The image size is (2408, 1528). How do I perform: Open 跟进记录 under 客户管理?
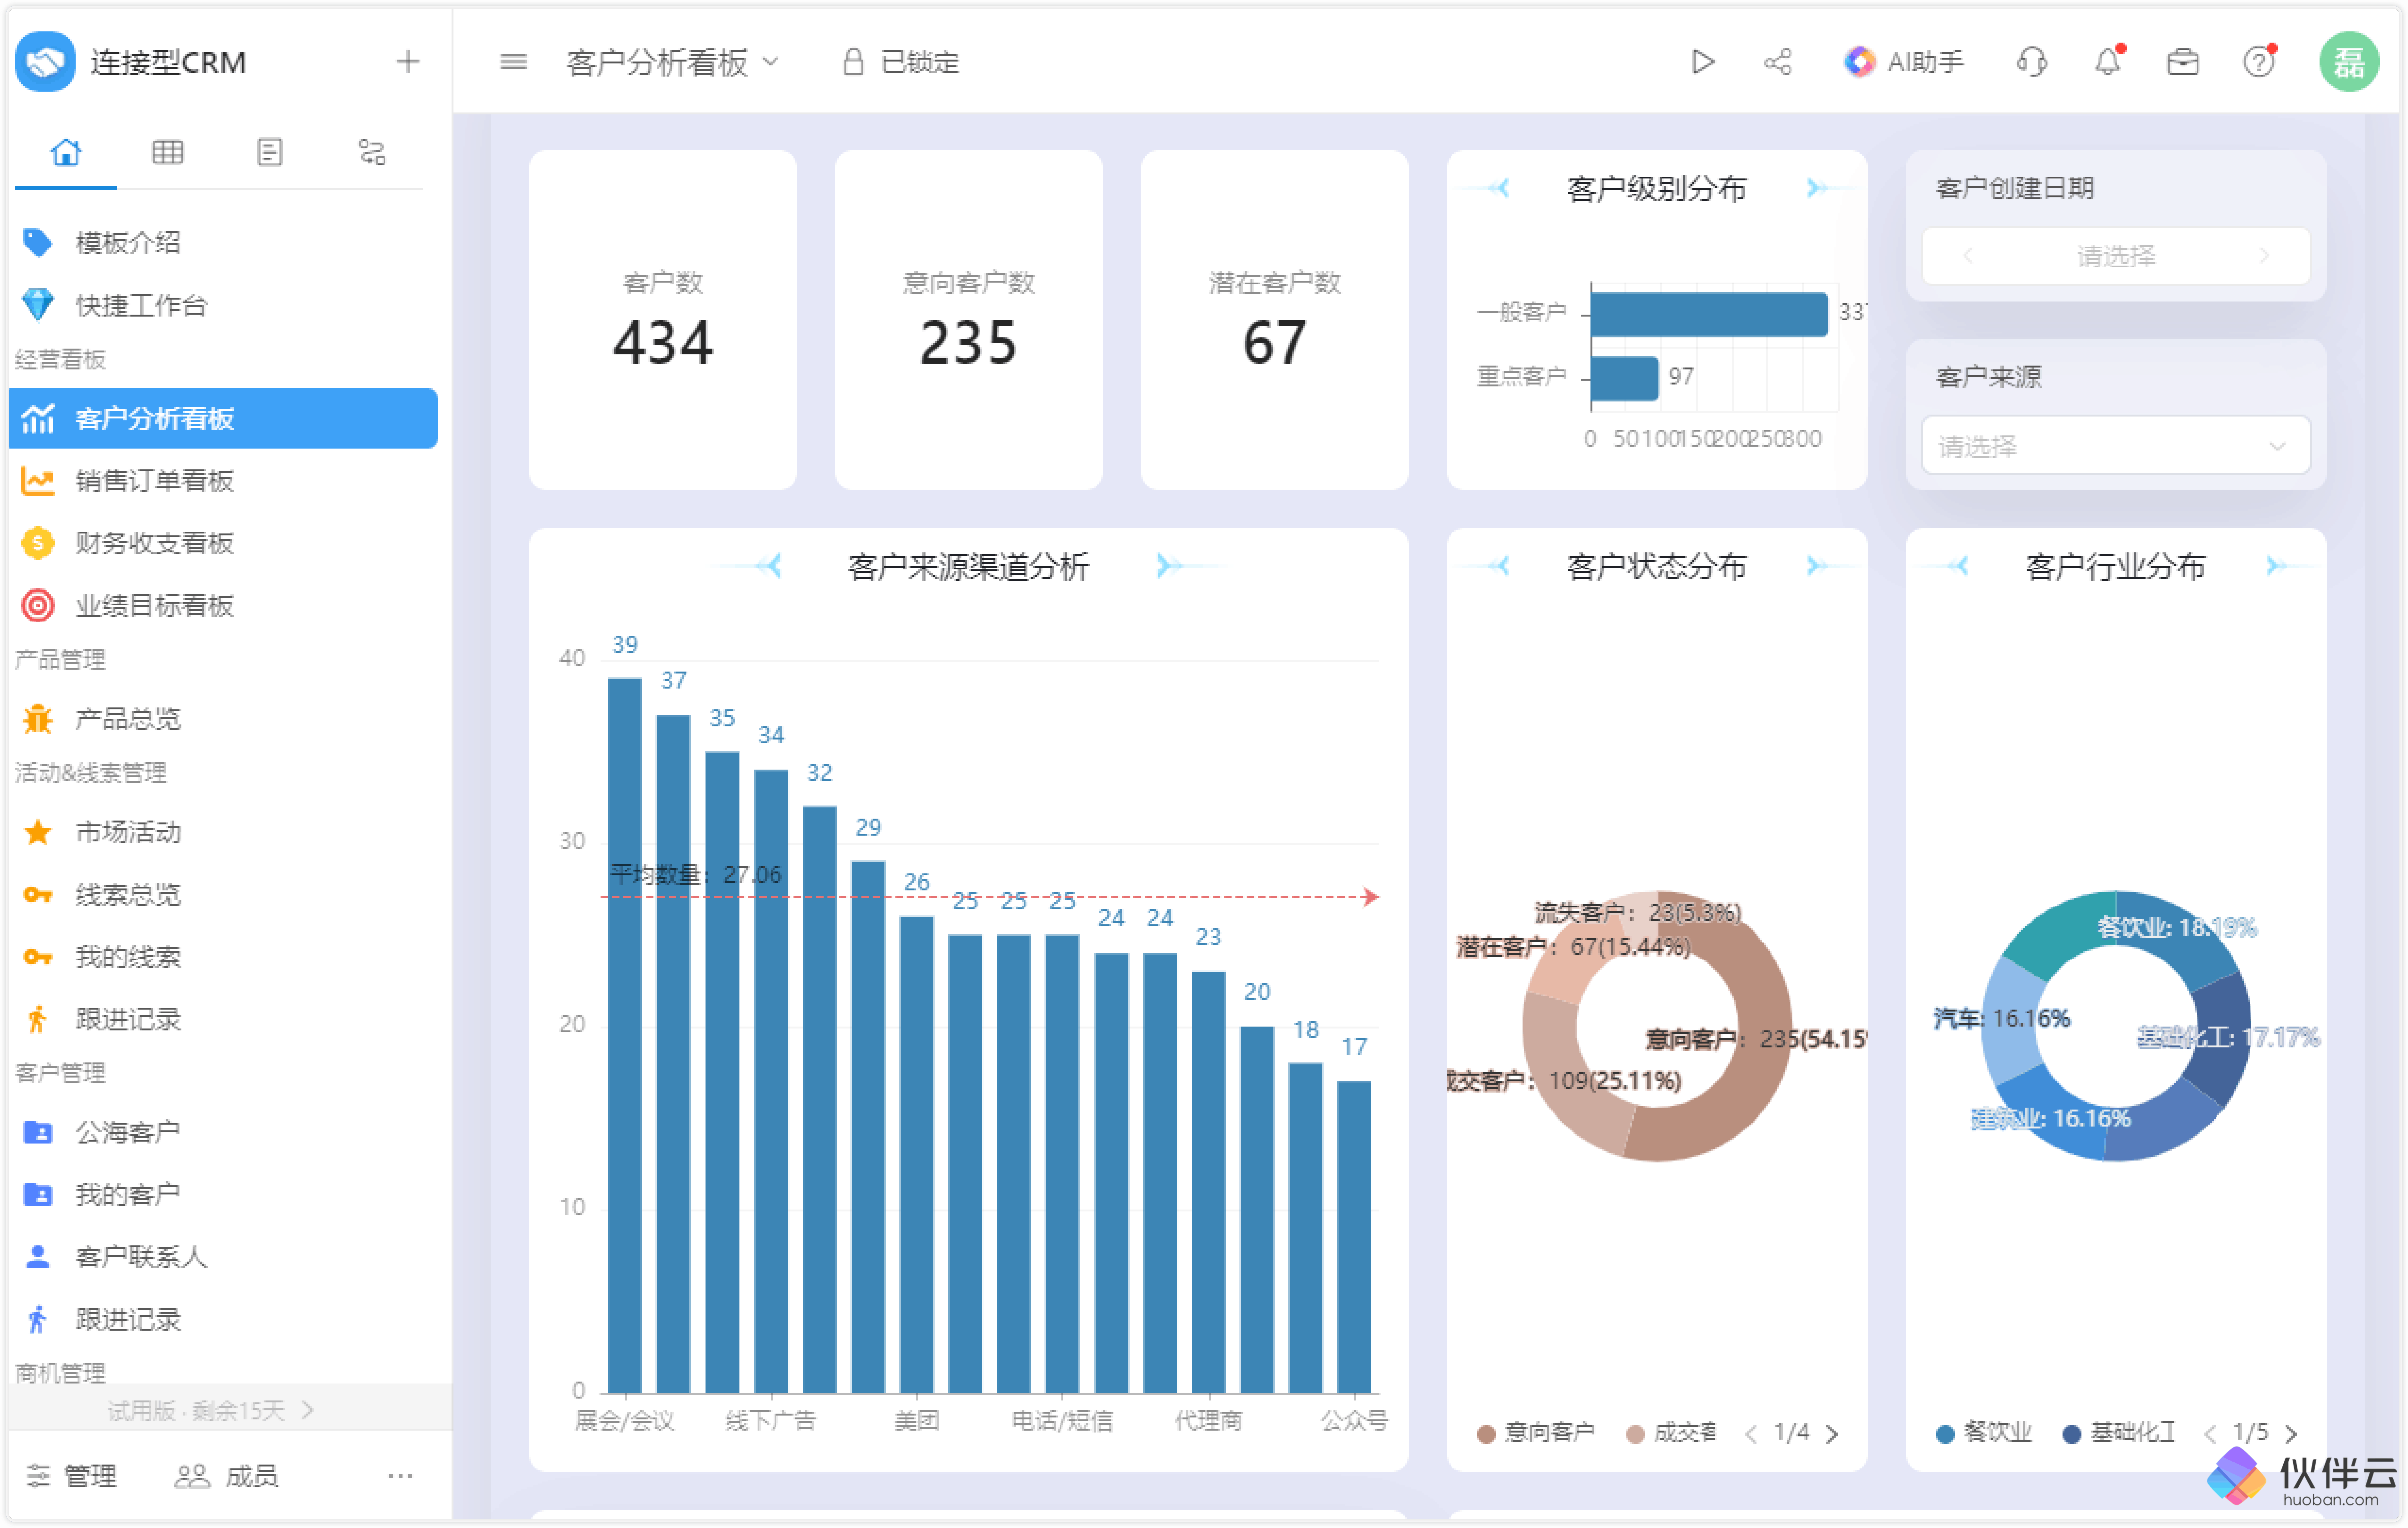tap(223, 1319)
